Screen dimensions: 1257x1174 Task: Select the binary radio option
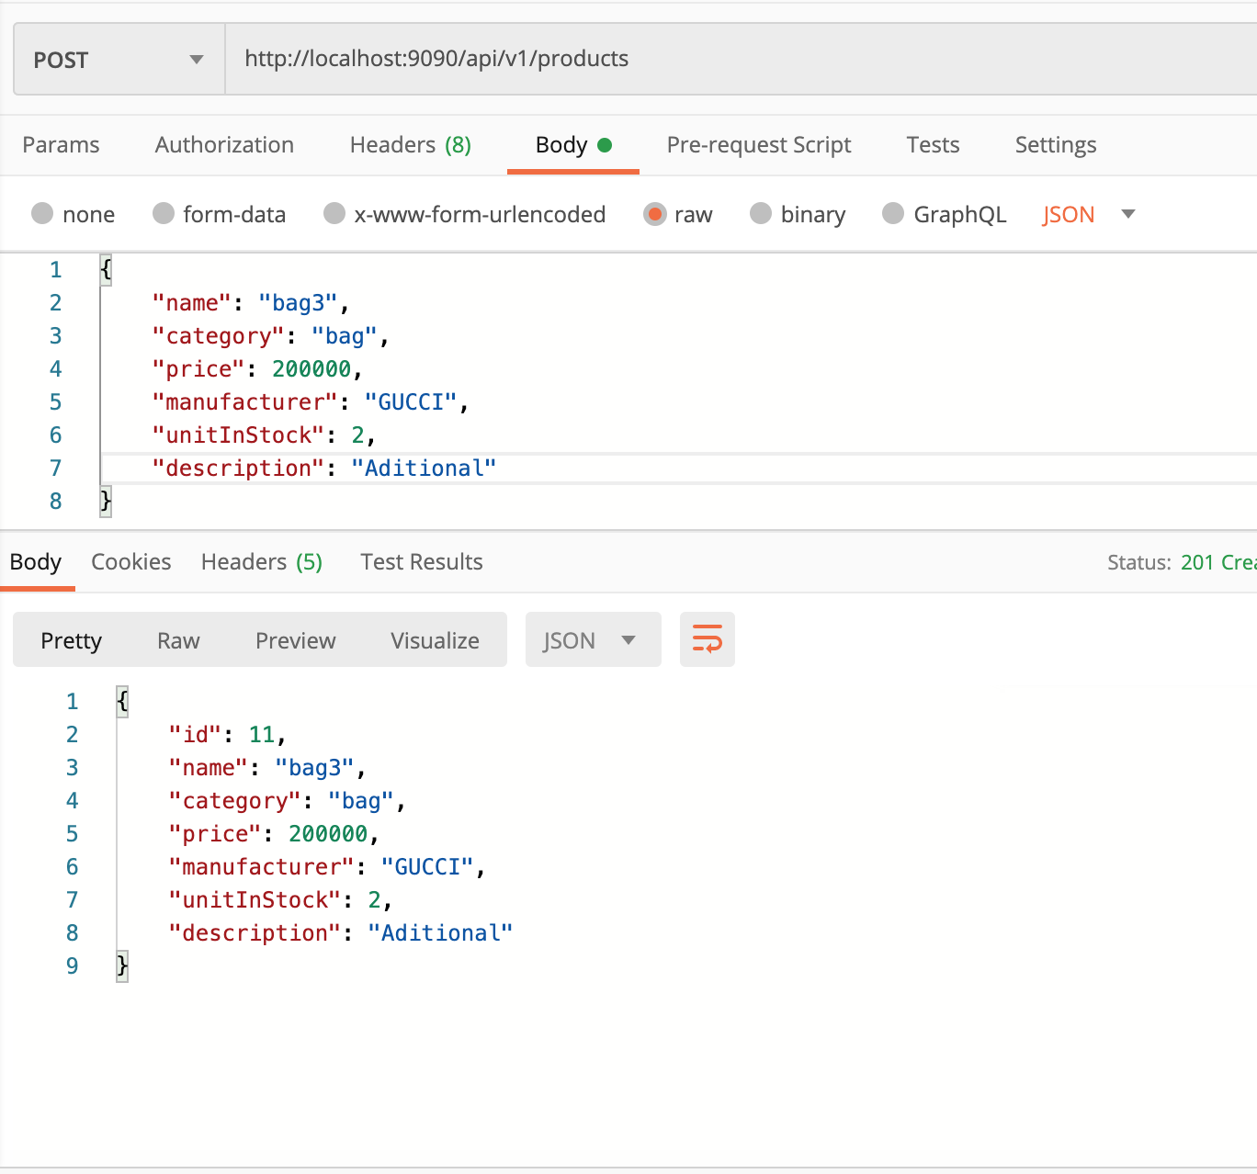(x=761, y=214)
